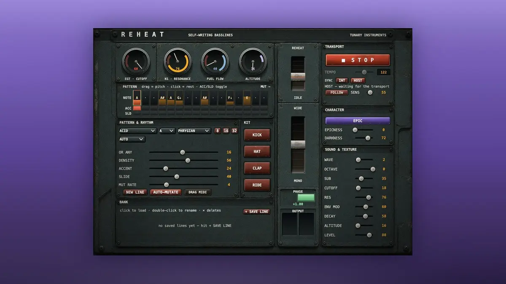Viewport: 506px width, 284px height.
Task: Click the Output level meter
Action: [x=298, y=224]
